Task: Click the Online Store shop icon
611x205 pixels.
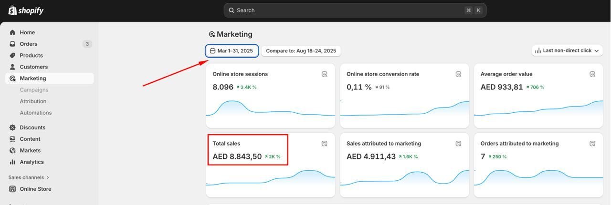Action: click(x=12, y=189)
